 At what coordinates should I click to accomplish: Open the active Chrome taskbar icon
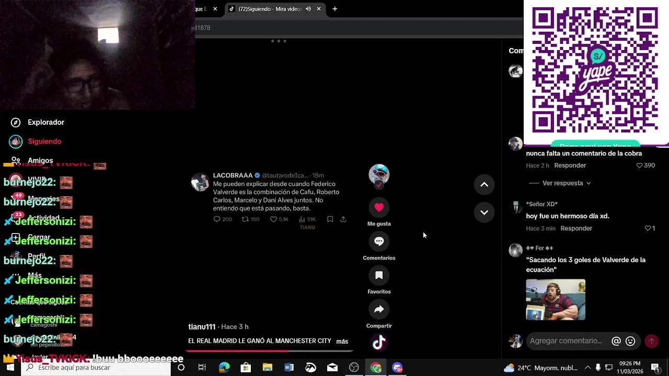376,368
